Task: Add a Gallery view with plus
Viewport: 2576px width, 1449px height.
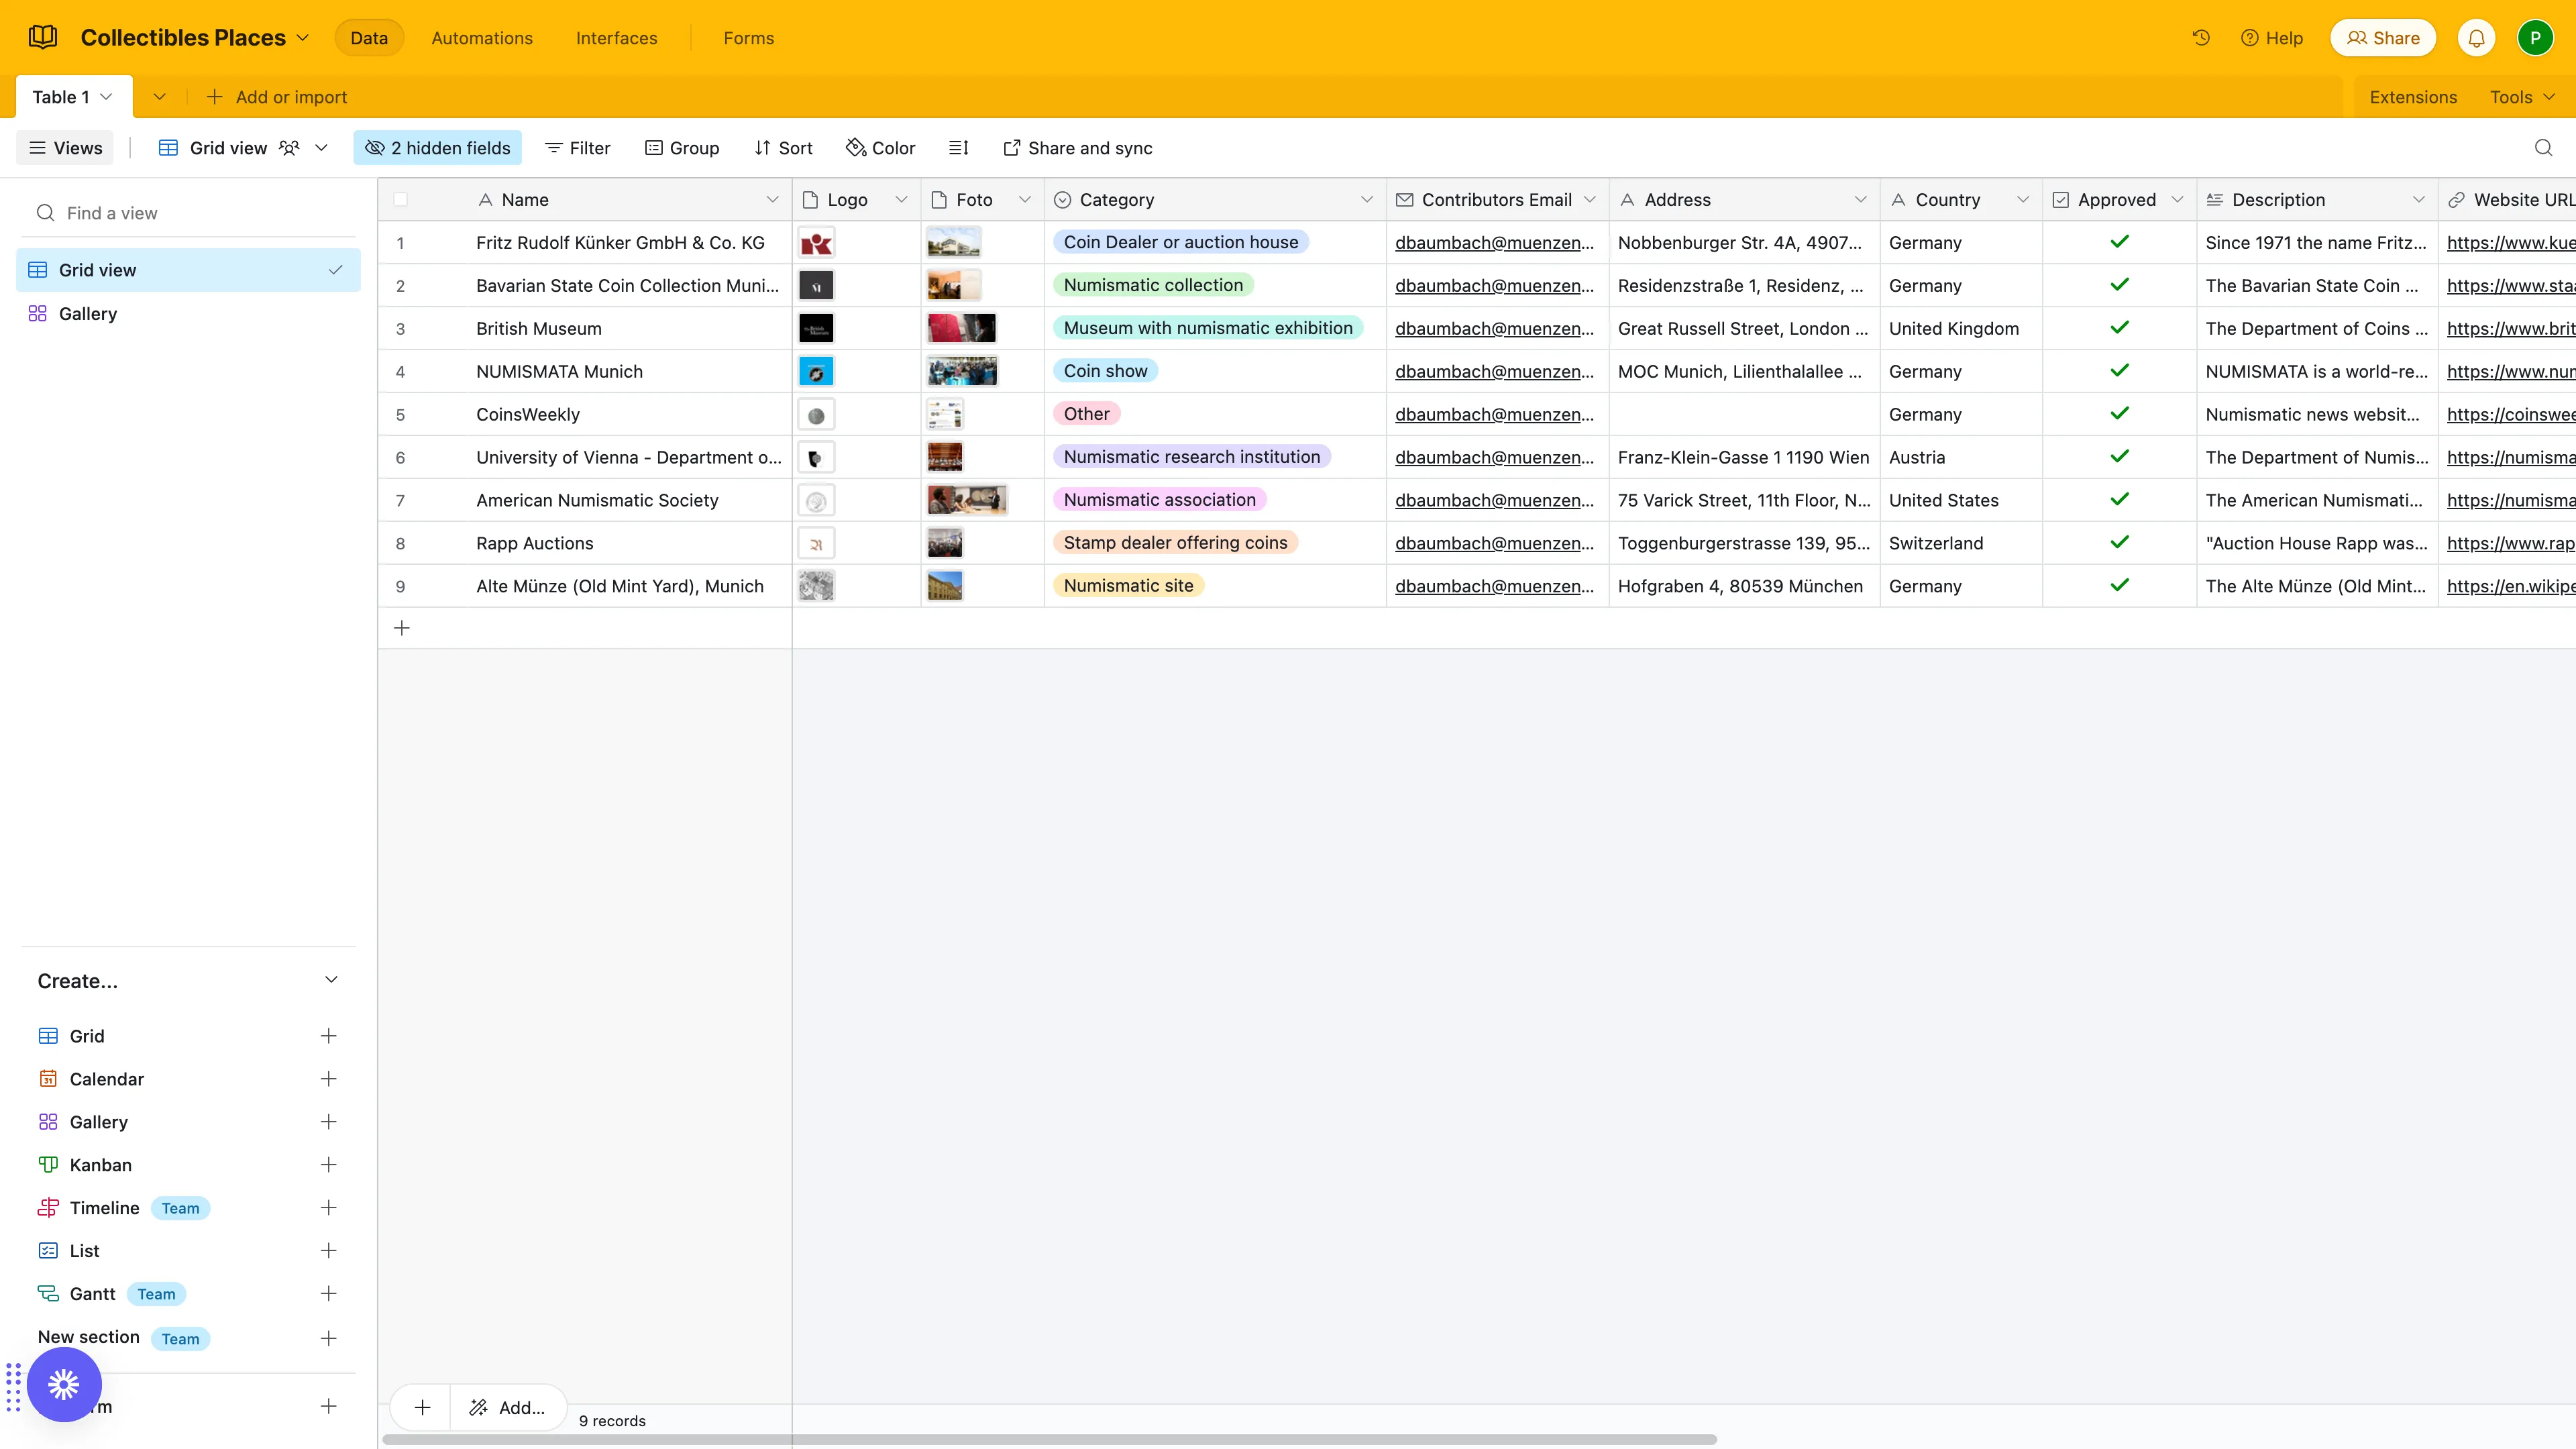Action: coord(328,1122)
